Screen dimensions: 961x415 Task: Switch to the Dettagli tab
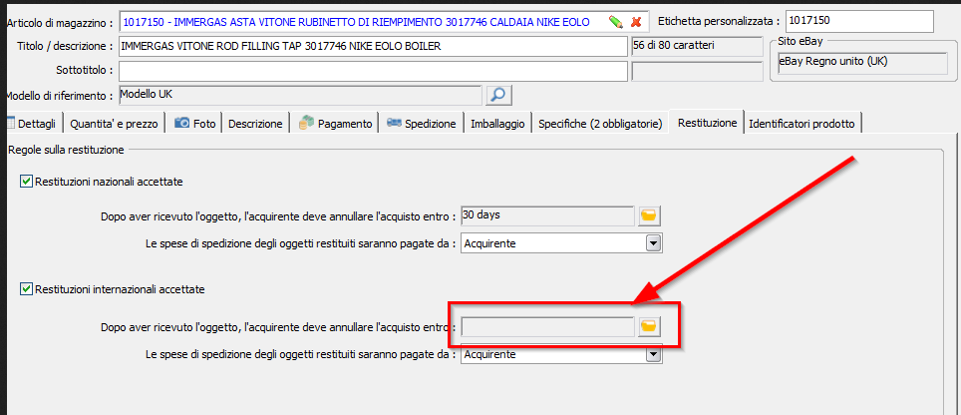(33, 124)
